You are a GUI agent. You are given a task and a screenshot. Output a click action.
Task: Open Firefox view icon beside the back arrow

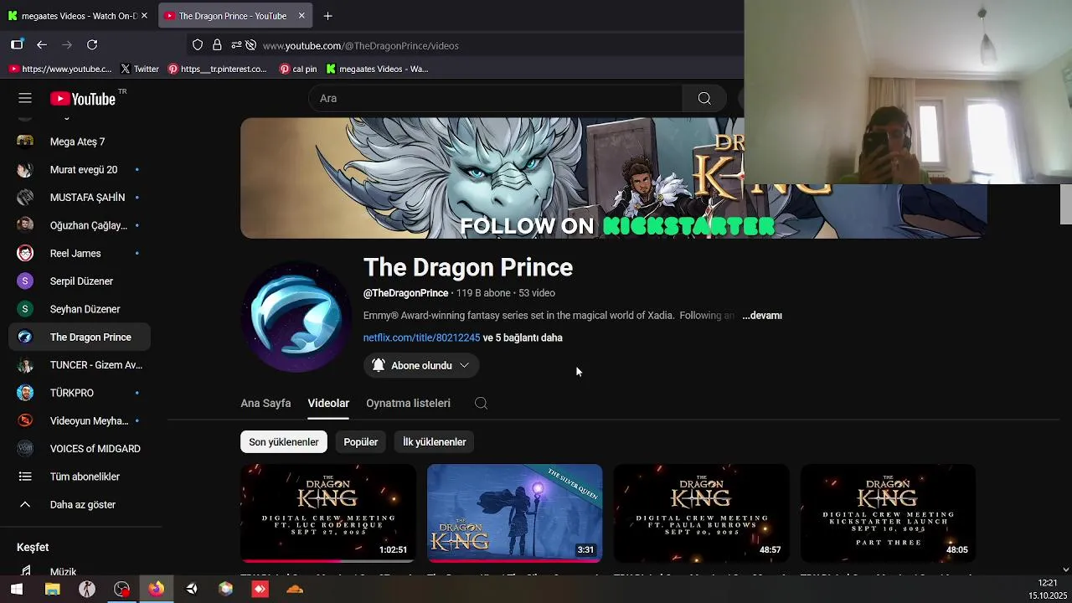17,44
